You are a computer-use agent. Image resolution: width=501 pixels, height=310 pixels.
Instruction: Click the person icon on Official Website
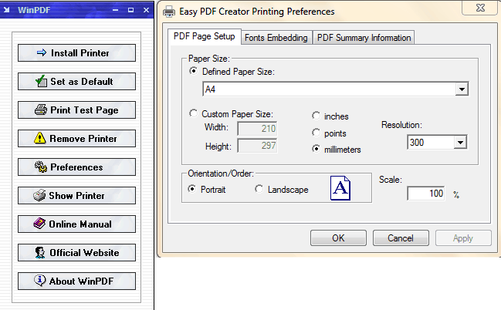pos(40,252)
